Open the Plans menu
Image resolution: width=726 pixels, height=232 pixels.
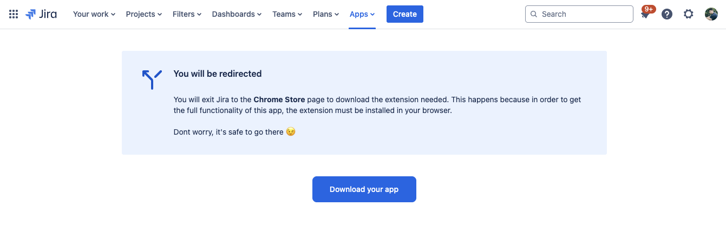tap(326, 14)
